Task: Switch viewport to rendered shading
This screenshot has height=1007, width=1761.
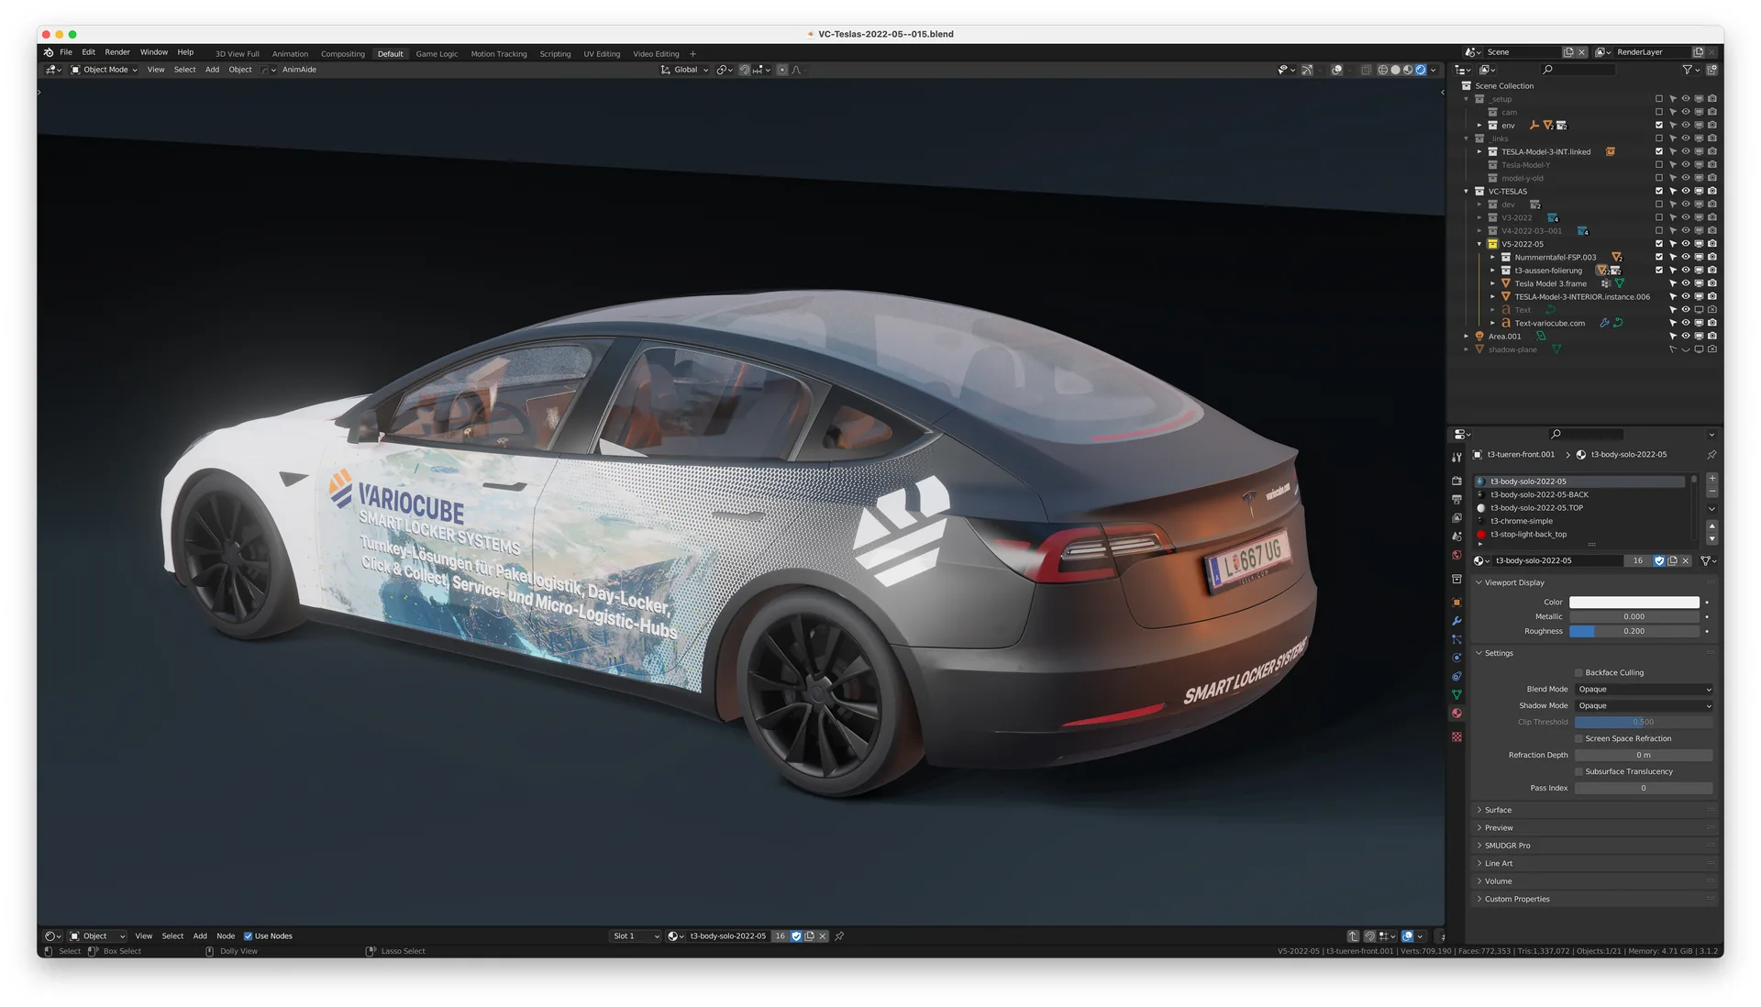Action: (x=1421, y=70)
